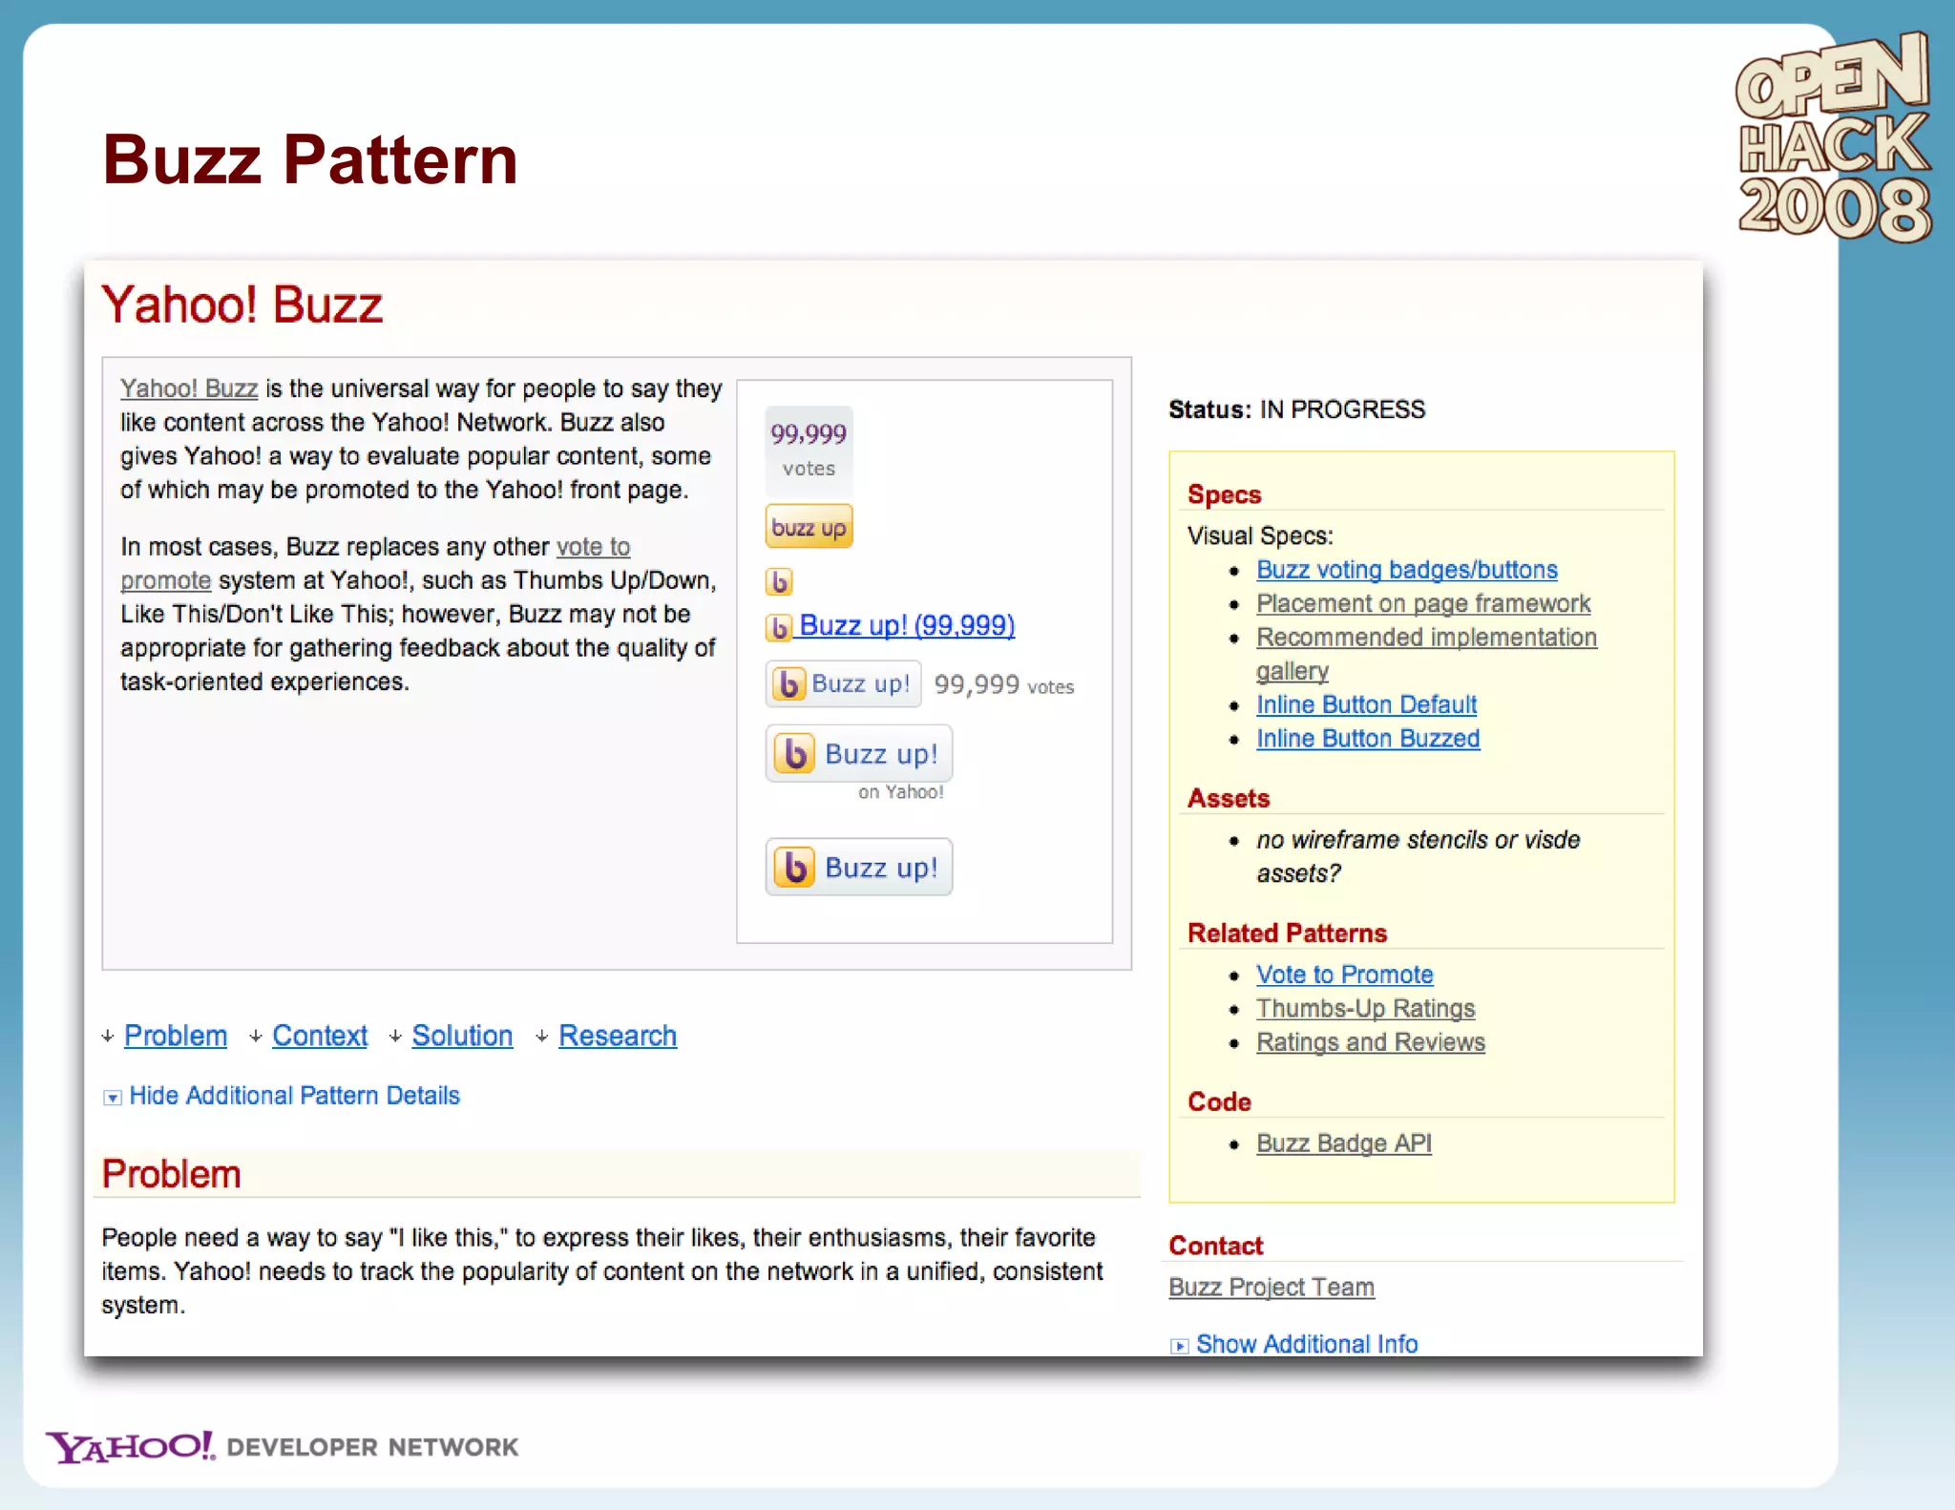1955x1510 pixels.
Task: Click the down arrow before Problem
Action: pos(108,1037)
